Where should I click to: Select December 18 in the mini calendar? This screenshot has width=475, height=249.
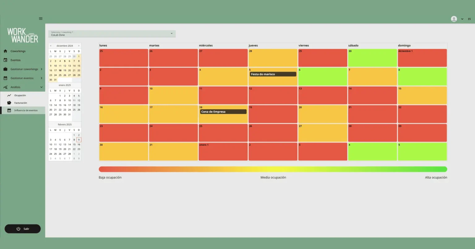60,70
